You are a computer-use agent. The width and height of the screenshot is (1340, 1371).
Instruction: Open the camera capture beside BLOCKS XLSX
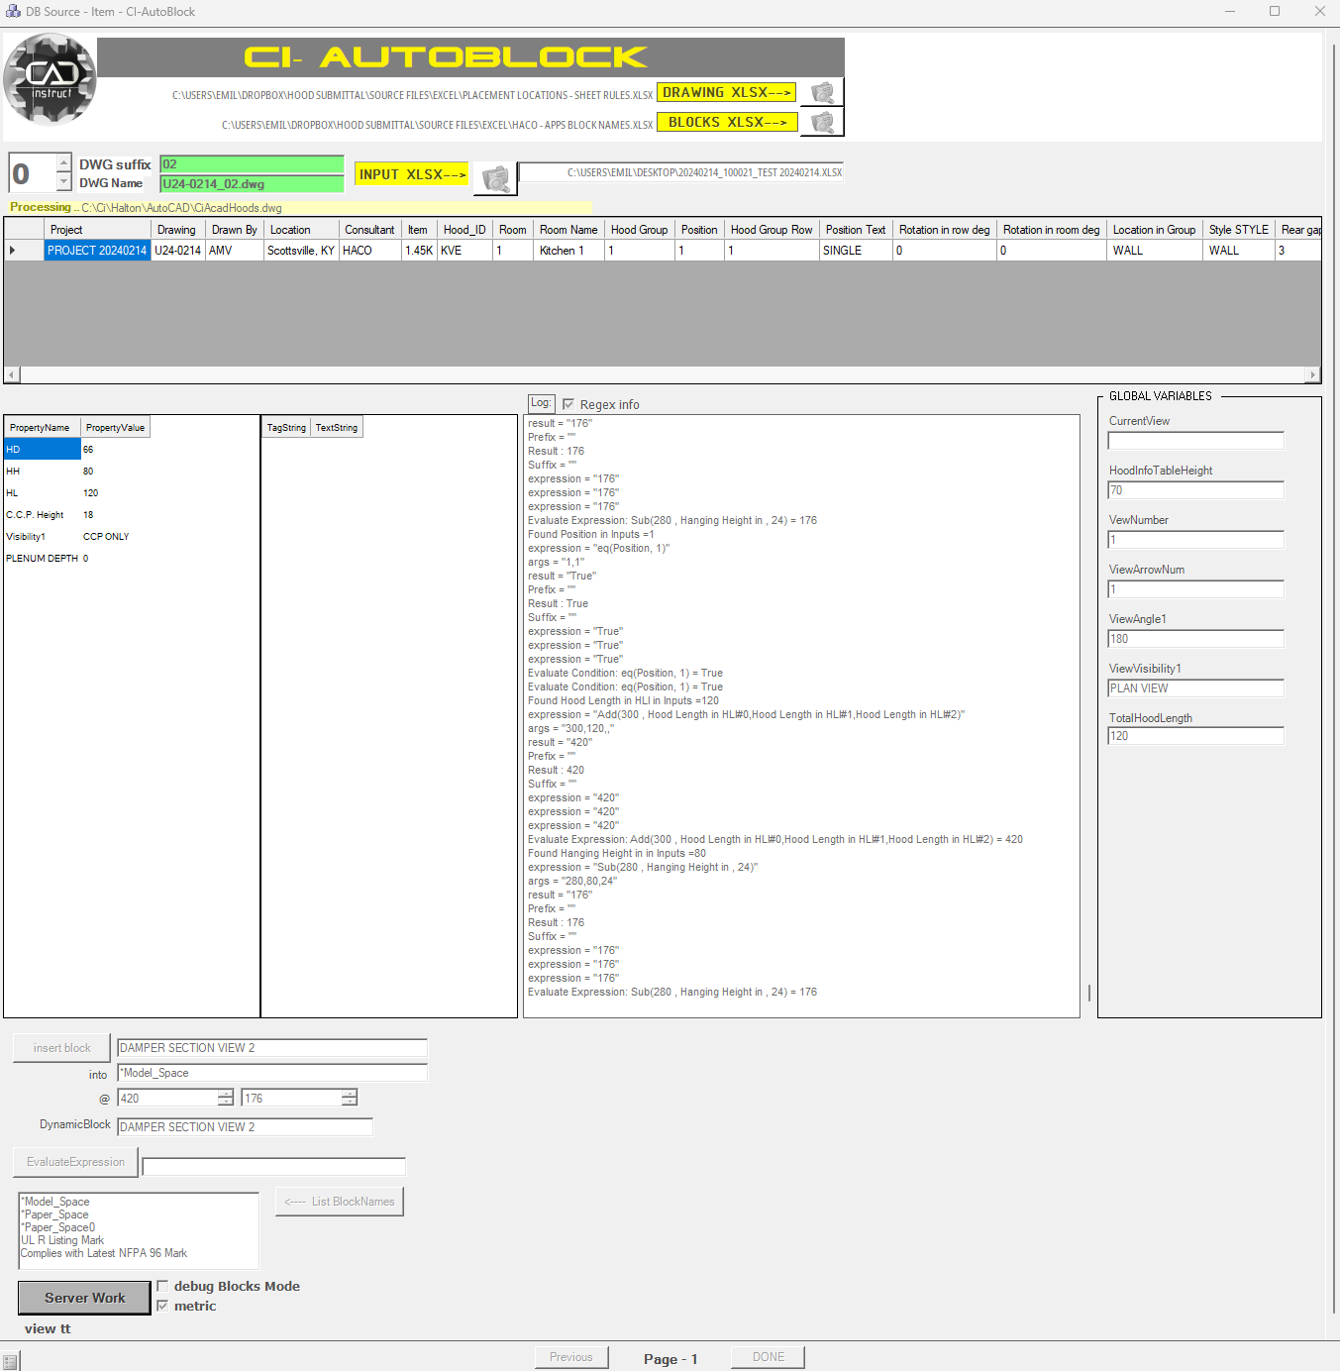822,121
